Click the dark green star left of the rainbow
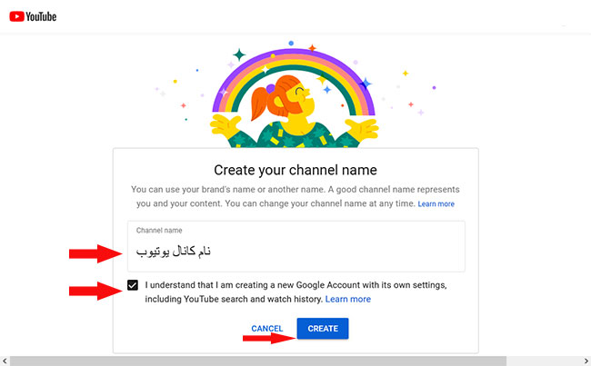The width and height of the screenshot is (591, 366). [238, 55]
